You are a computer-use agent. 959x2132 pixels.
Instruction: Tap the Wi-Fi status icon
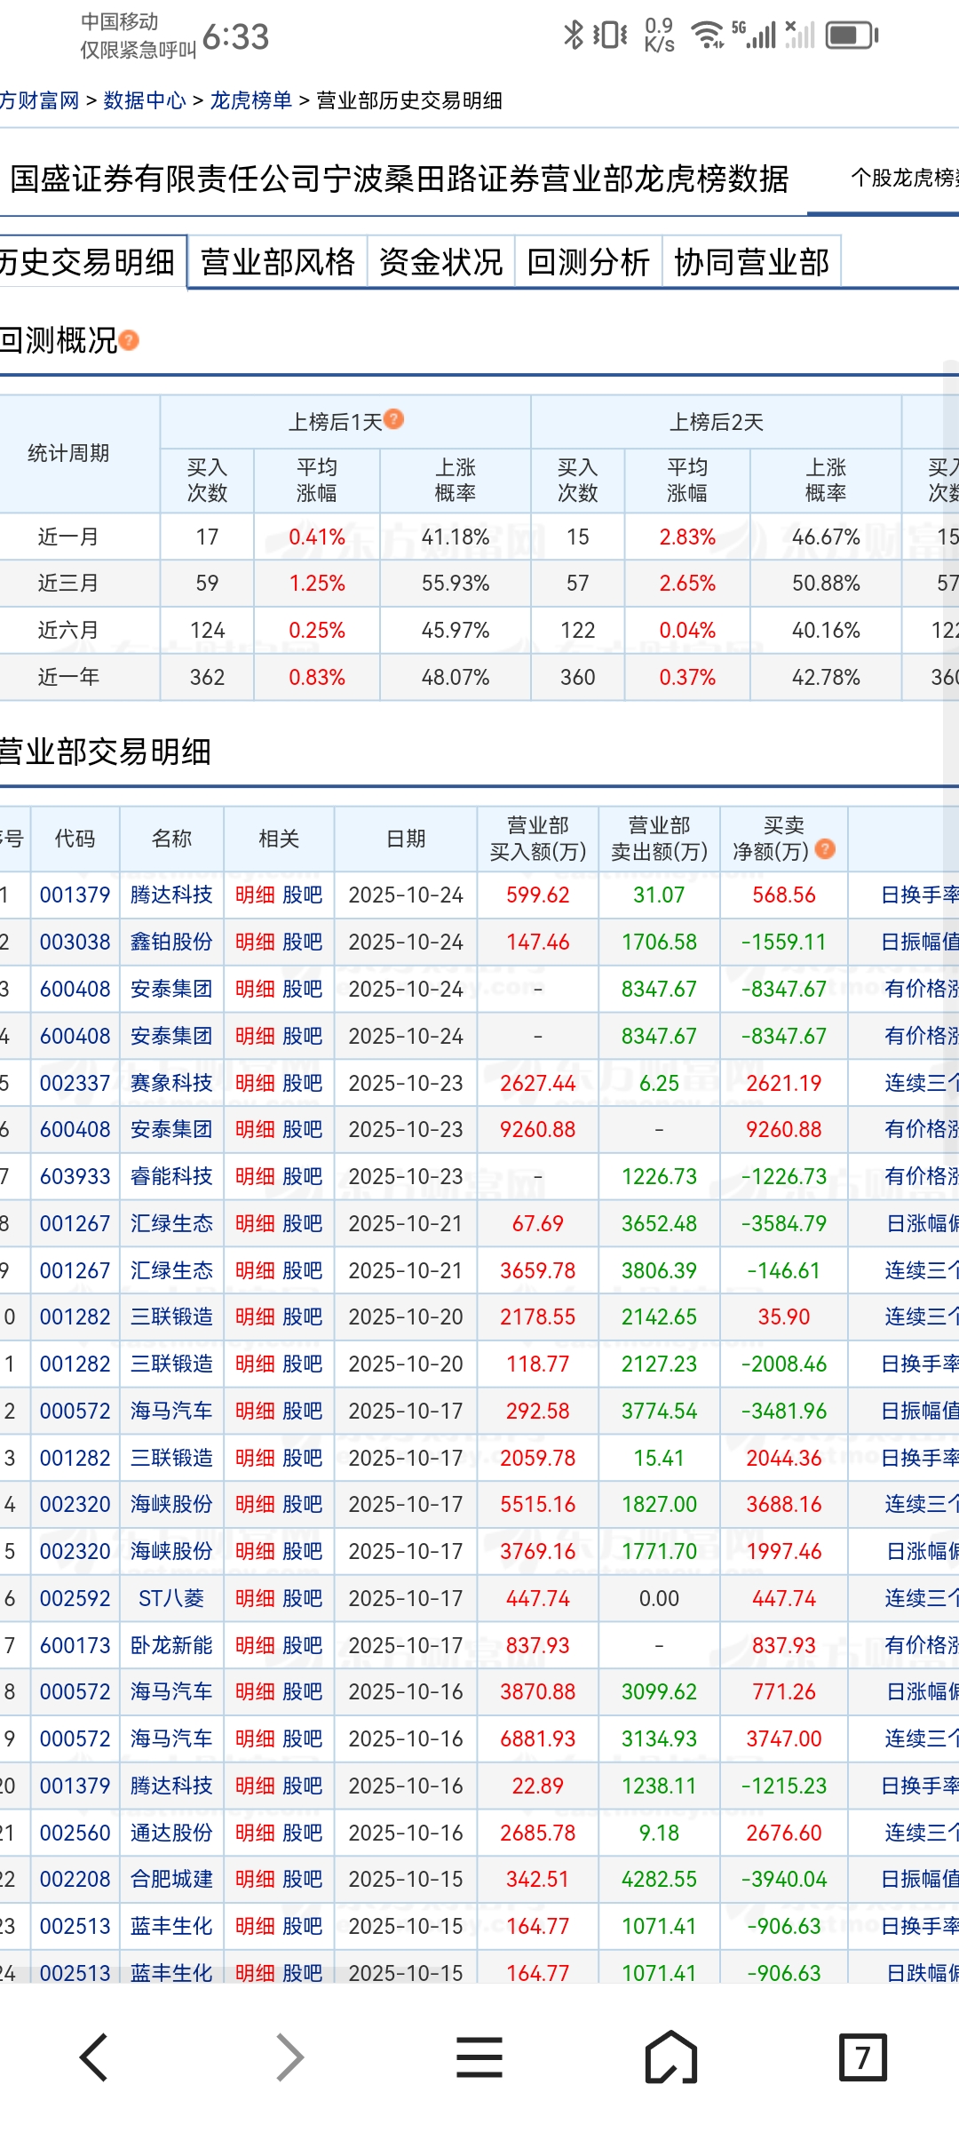(708, 35)
